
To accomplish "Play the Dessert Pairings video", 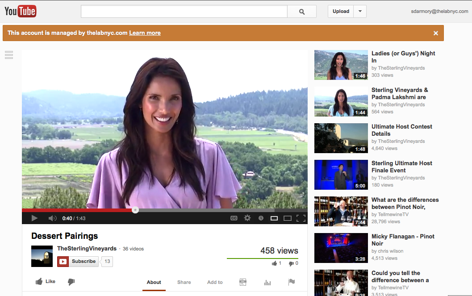I will click(34, 218).
